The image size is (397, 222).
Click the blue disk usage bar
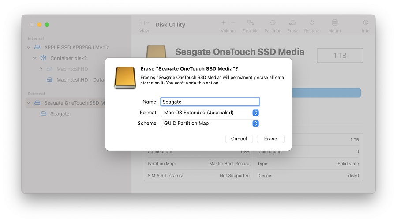tap(326, 93)
